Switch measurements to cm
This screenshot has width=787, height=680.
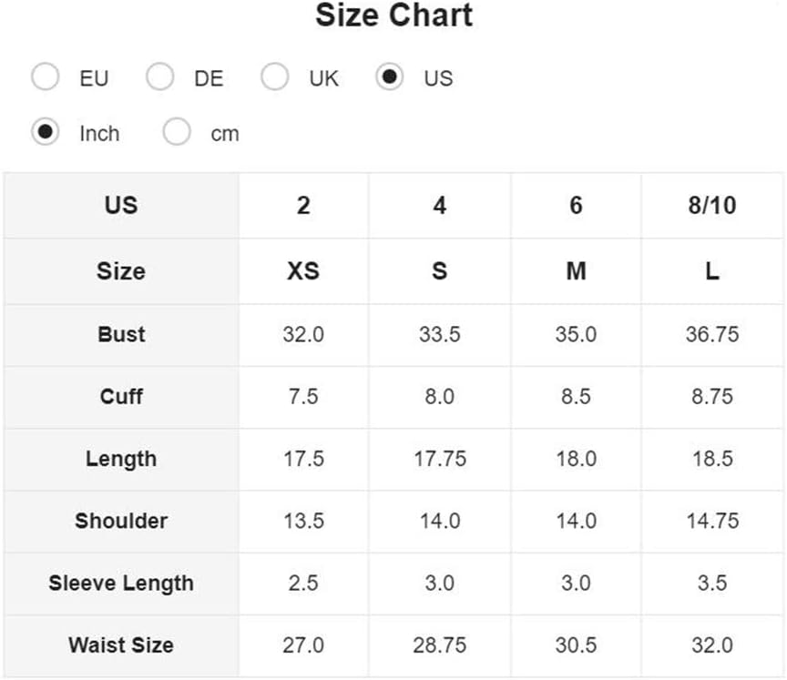point(177,133)
